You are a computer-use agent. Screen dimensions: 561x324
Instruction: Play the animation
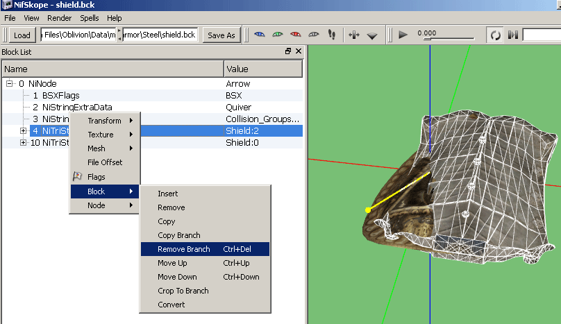pos(403,35)
